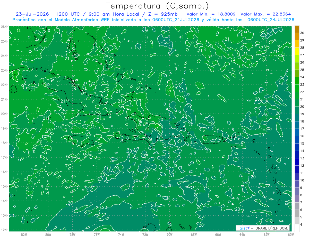
Task: Click the colorbar label '26'
Action: point(302,62)
